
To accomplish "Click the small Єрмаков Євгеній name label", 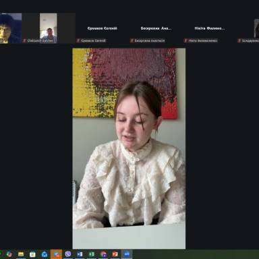I will coord(93,40).
